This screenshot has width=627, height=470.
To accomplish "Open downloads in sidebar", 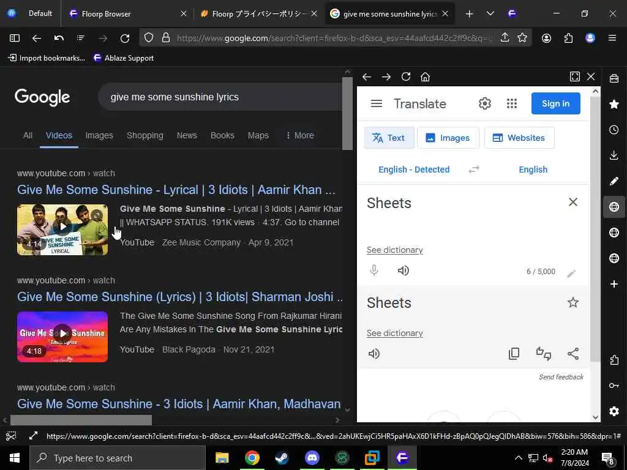I will (x=614, y=155).
